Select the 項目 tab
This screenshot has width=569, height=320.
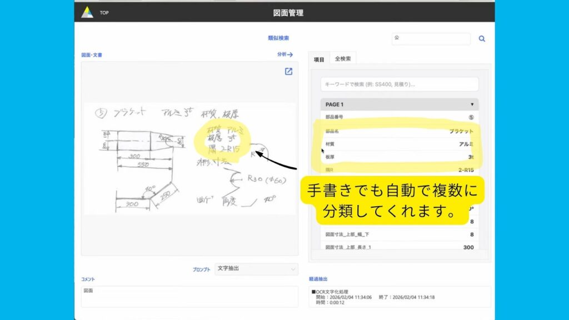tap(319, 59)
